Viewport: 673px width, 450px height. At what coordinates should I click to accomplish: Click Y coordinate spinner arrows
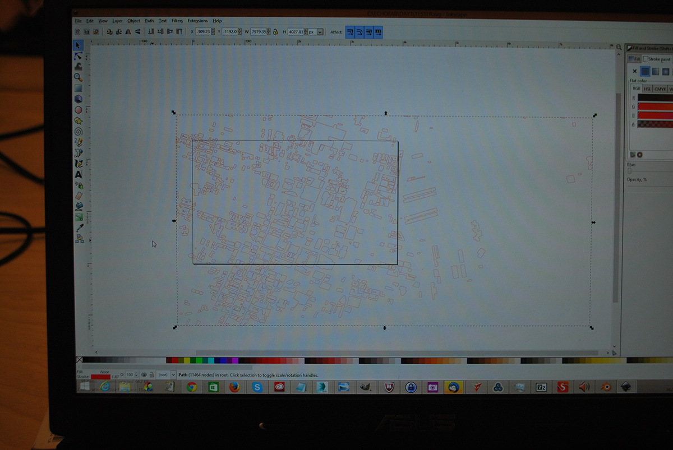pos(239,32)
